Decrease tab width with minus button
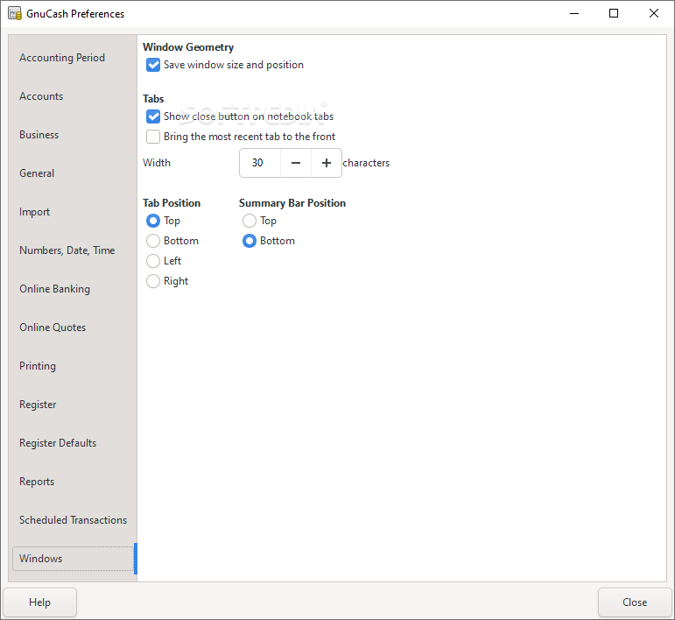Screen dimensions: 675x620 click(296, 163)
